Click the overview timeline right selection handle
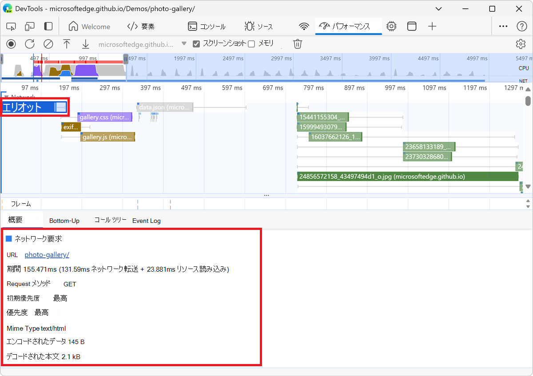The height and width of the screenshot is (376, 533). [126, 59]
